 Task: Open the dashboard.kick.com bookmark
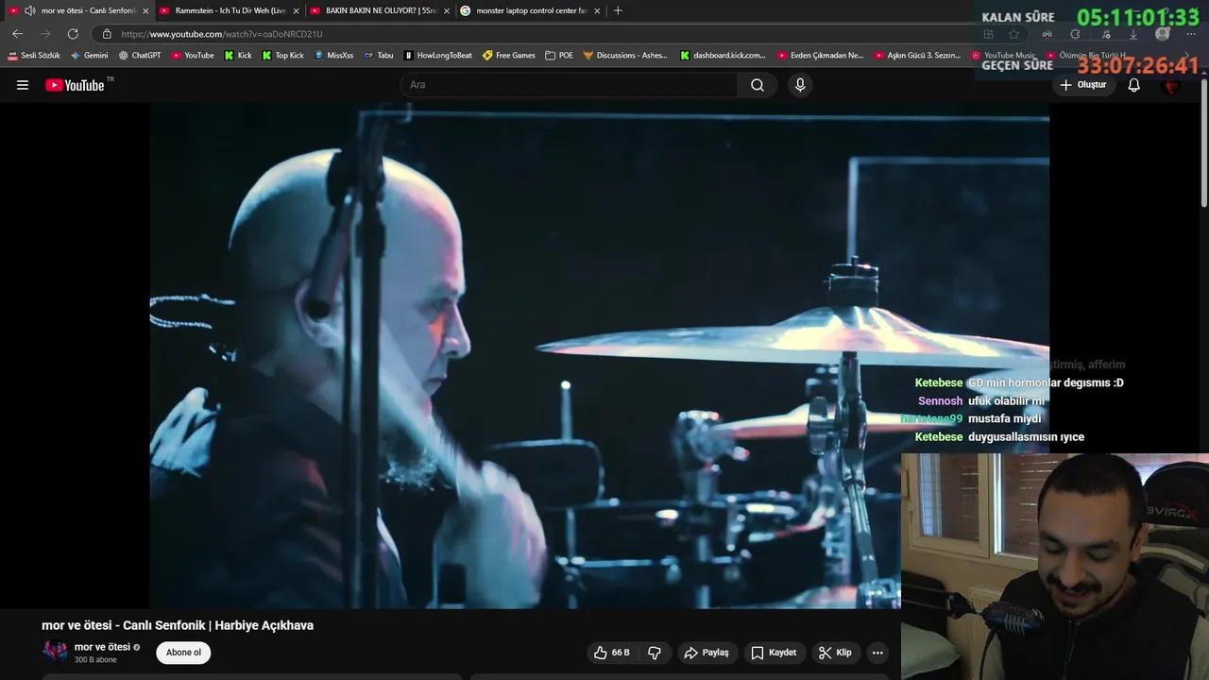coord(724,56)
